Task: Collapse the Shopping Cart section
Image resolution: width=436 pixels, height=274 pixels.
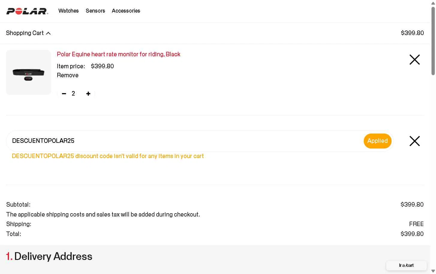Action: click(x=28, y=33)
